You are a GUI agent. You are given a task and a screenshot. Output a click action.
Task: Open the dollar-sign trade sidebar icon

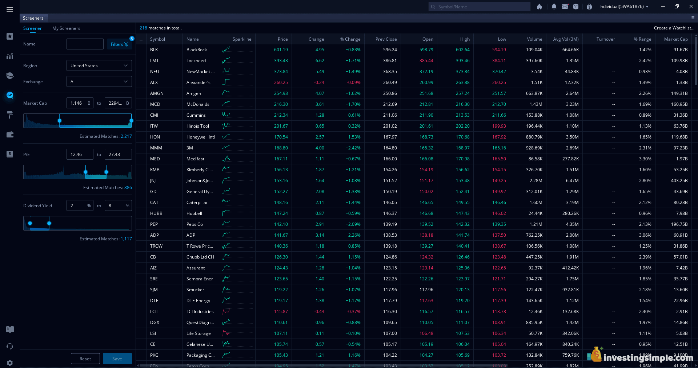pyautogui.click(x=10, y=154)
